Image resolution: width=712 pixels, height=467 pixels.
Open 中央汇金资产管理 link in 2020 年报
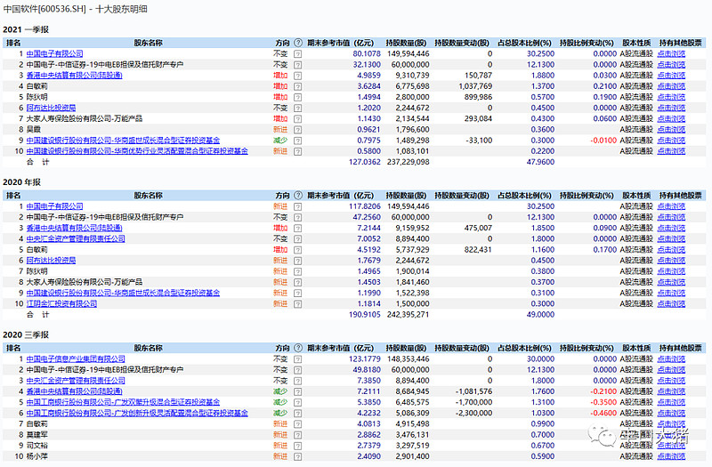pyautogui.click(x=76, y=238)
